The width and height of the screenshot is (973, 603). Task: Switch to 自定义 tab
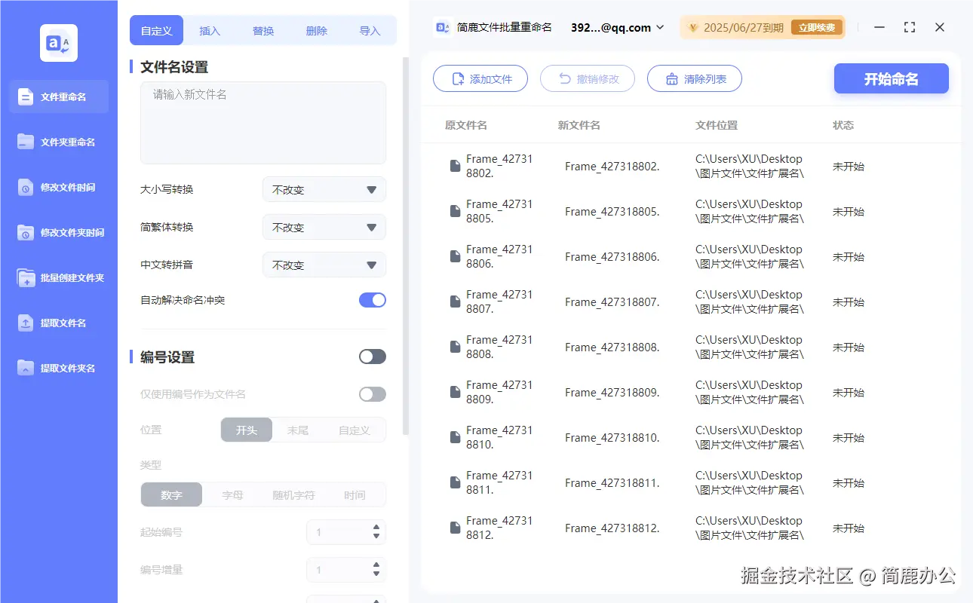[x=157, y=31]
